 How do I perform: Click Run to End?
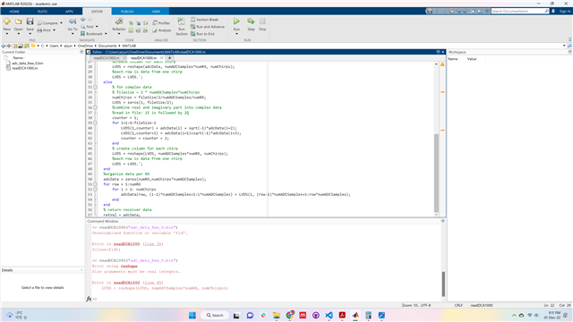202,34
